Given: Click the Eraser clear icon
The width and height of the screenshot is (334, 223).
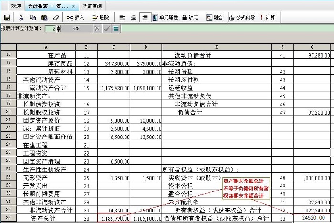Looking at the screenshot, I should [56, 18].
